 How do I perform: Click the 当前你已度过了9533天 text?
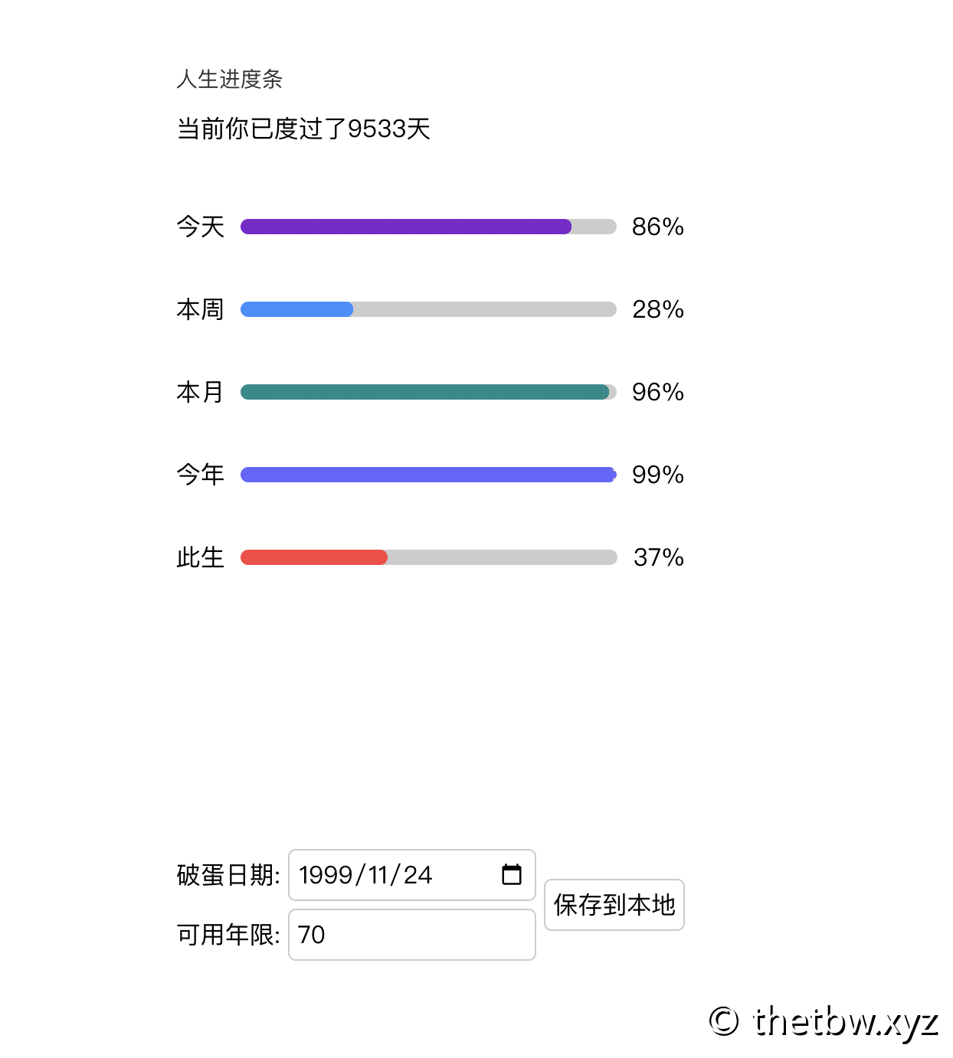303,129
